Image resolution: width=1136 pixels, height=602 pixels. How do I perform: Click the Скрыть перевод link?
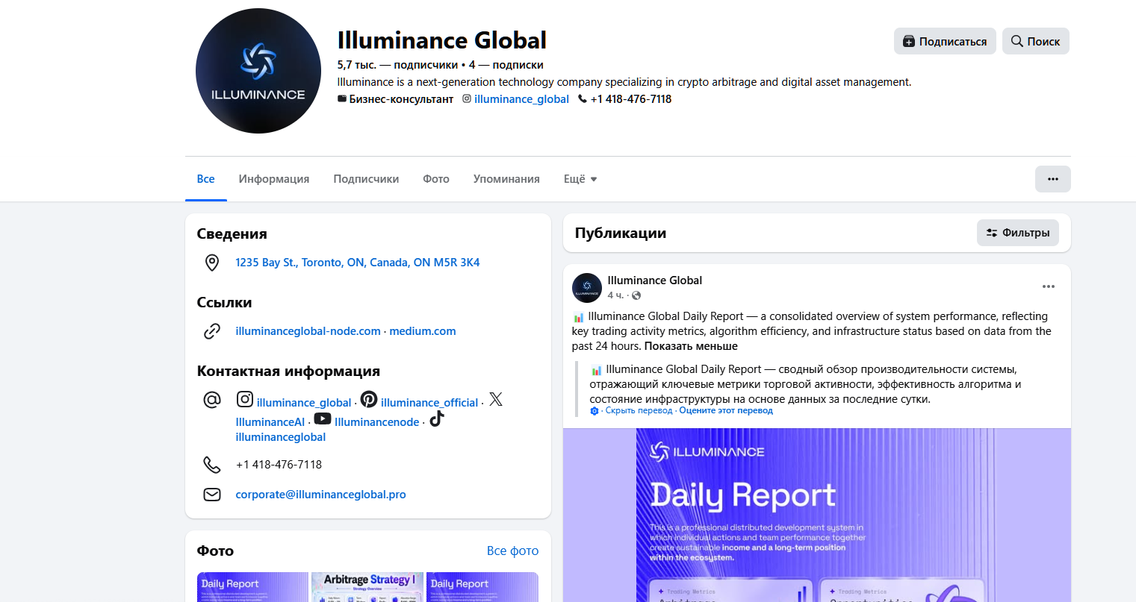(639, 411)
